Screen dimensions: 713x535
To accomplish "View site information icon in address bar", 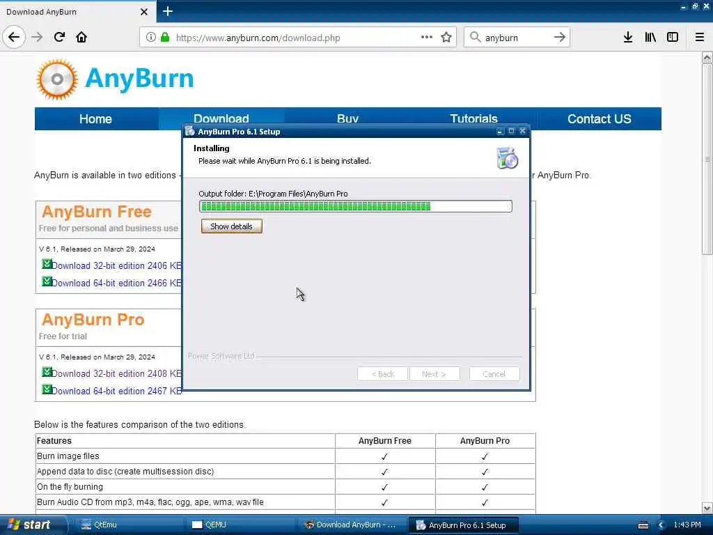I will pos(150,38).
